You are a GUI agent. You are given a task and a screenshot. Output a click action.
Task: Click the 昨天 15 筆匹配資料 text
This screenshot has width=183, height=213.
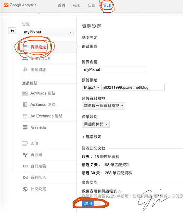pyautogui.click(x=101, y=157)
